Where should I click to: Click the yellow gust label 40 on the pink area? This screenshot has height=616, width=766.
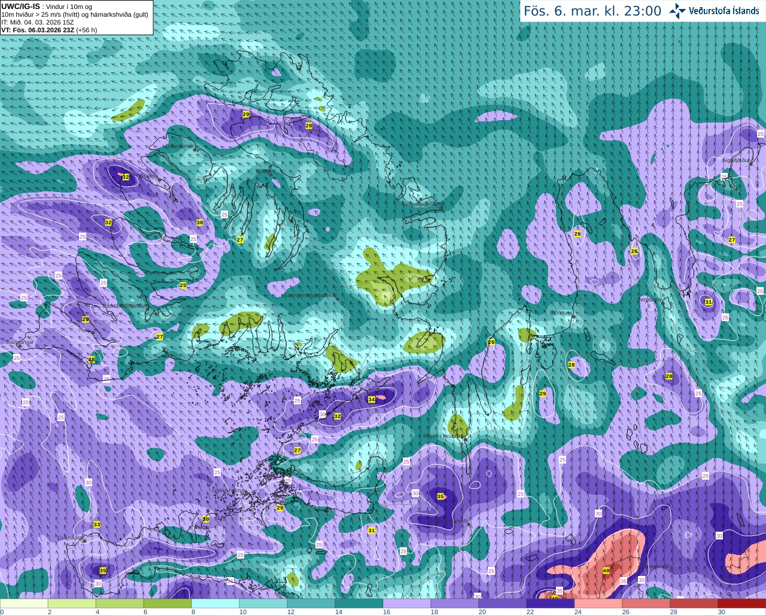tap(606, 571)
